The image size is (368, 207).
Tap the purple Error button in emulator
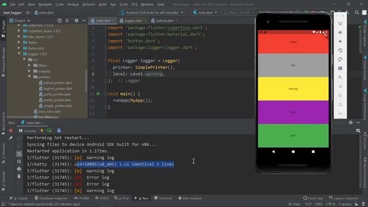point(293,112)
